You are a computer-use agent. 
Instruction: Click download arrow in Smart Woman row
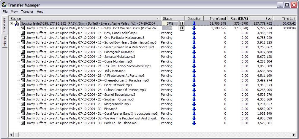(x=194, y=47)
